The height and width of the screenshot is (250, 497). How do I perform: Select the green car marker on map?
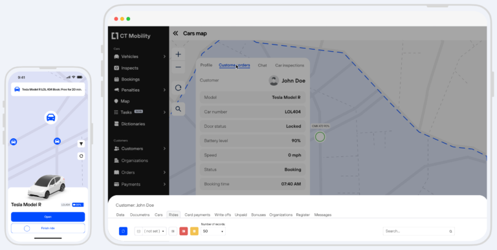pos(320,137)
